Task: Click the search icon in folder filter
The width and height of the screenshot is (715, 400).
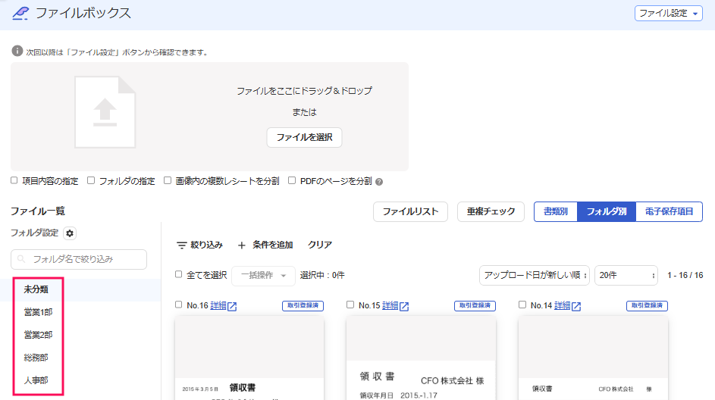Action: pos(21,259)
